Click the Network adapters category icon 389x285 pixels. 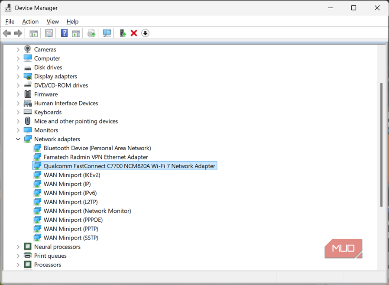[x=28, y=139]
